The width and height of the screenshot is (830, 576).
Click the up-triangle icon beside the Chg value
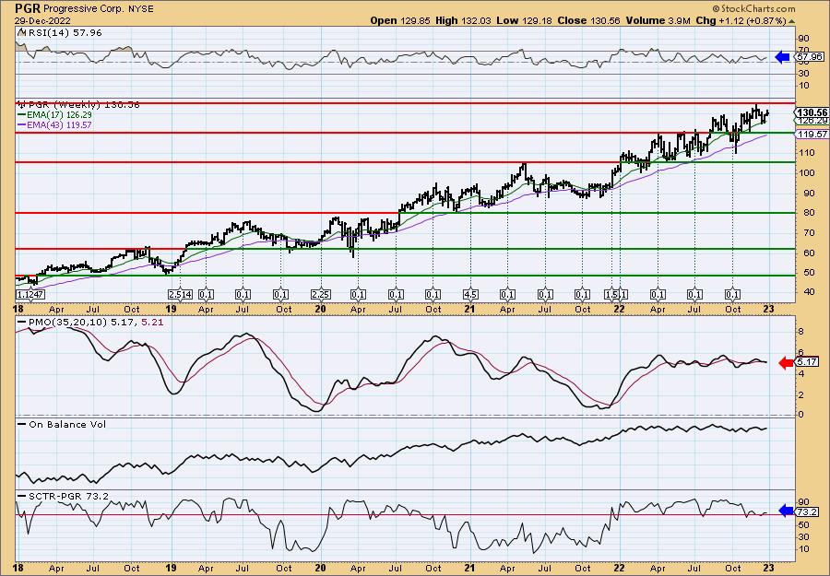tap(792, 21)
